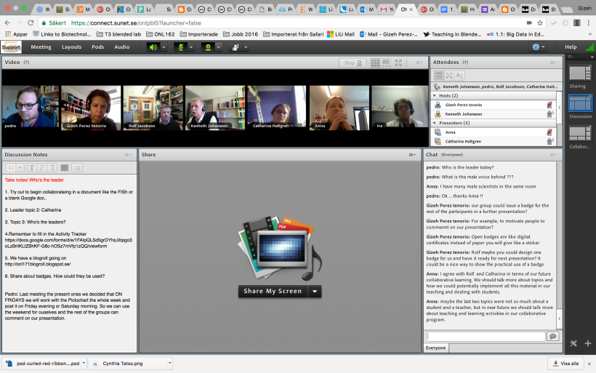Image resolution: width=596 pixels, height=373 pixels.
Task: Collapse the Presenters (5) group
Action: [x=435, y=123]
